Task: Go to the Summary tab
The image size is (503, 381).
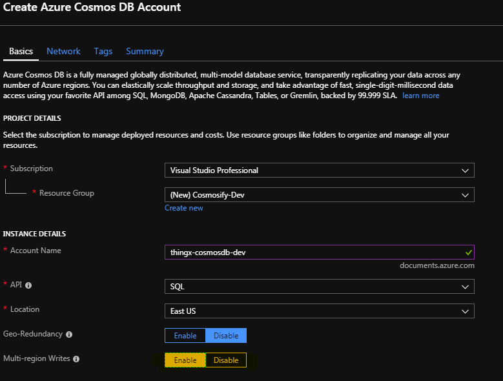Action: click(x=145, y=51)
